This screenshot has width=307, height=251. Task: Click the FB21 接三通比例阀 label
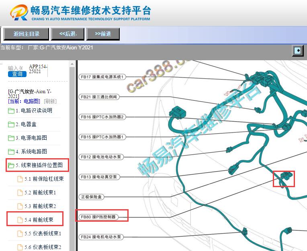tap(99, 97)
